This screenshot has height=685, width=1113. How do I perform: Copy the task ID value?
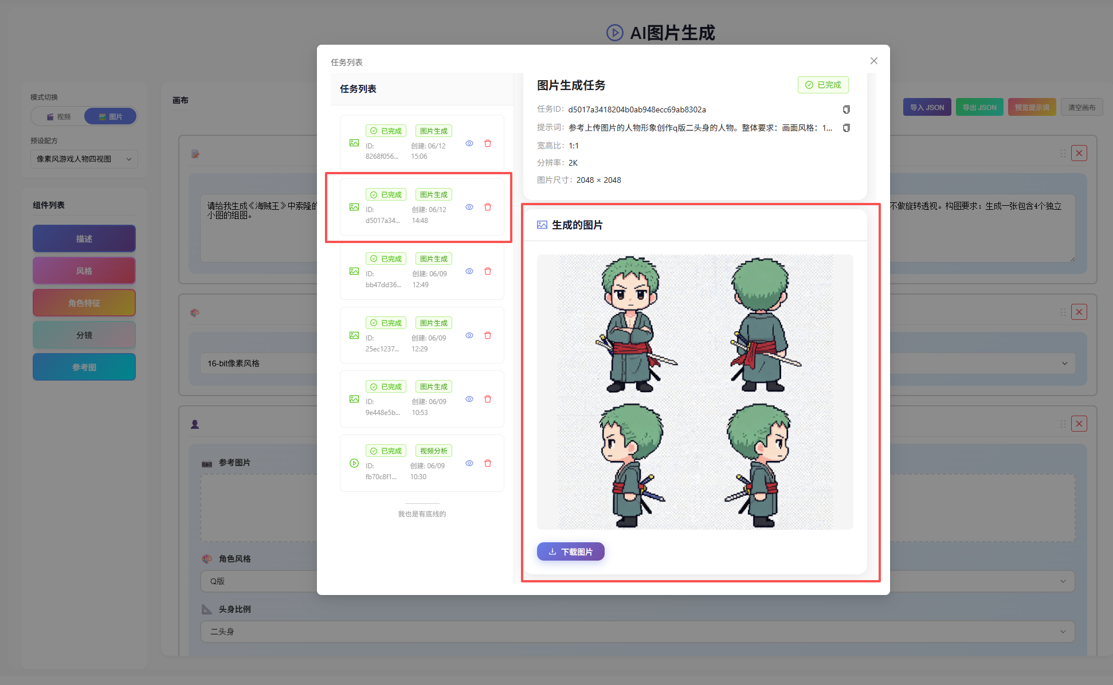(846, 109)
